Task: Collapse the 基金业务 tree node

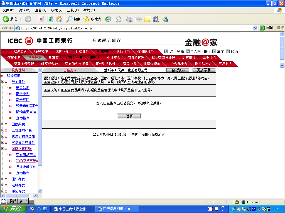Action: (x=3, y=81)
